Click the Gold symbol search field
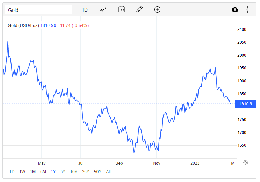260x182 pixels. pyautogui.click(x=39, y=9)
